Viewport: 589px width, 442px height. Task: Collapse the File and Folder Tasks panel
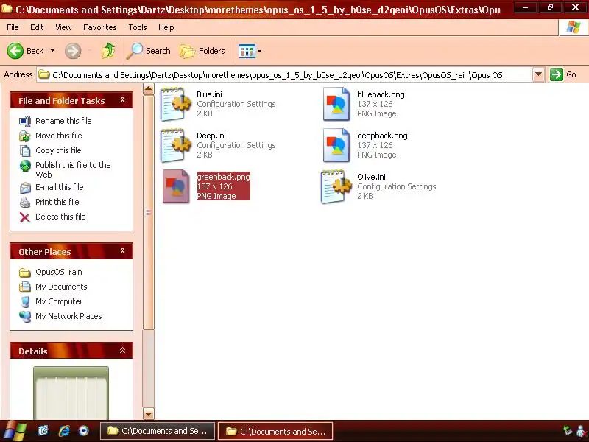click(122, 100)
